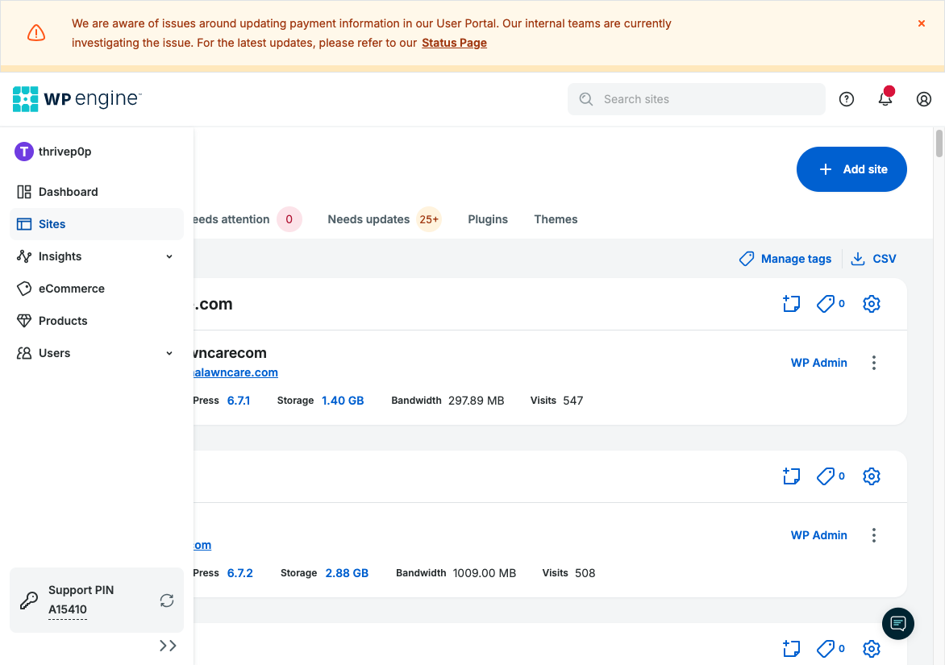Select Sites in the sidebar
The width and height of the screenshot is (945, 665).
coord(97,224)
